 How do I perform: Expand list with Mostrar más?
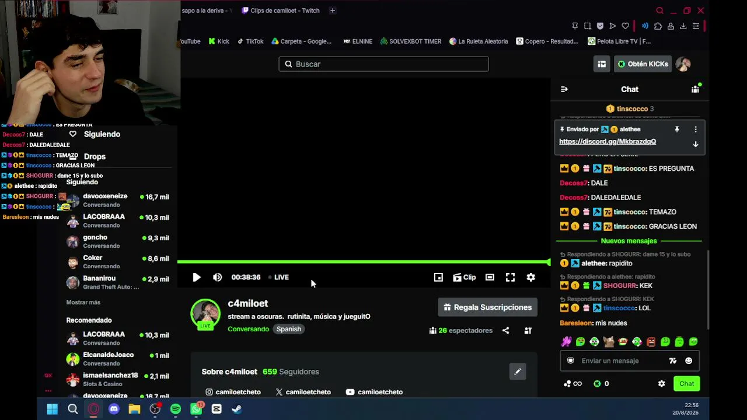tap(83, 303)
